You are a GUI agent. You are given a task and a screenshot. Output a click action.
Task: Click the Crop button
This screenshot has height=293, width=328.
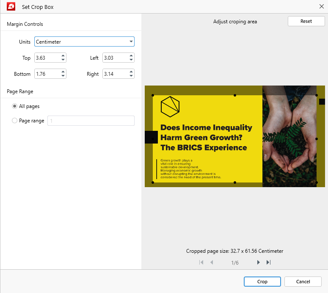(262, 282)
